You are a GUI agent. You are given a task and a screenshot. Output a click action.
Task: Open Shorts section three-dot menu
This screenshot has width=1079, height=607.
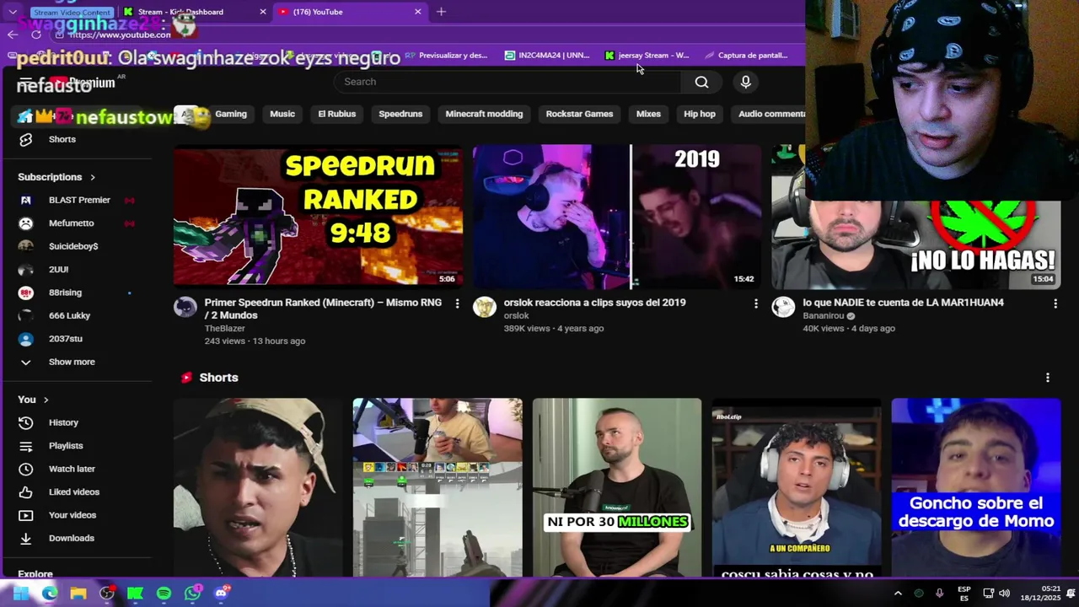click(x=1047, y=378)
